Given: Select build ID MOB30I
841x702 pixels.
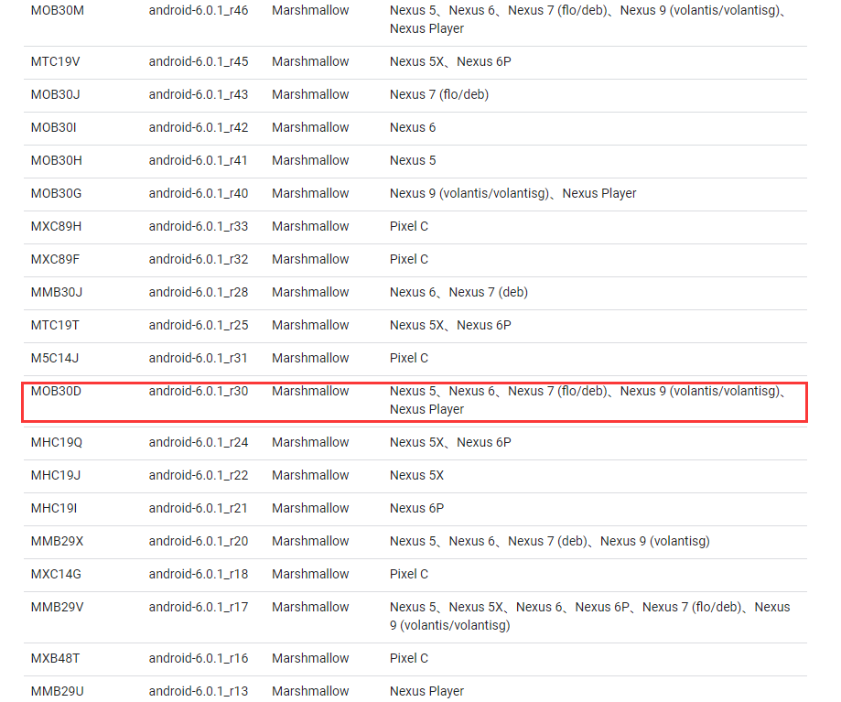Looking at the screenshot, I should coord(54,127).
